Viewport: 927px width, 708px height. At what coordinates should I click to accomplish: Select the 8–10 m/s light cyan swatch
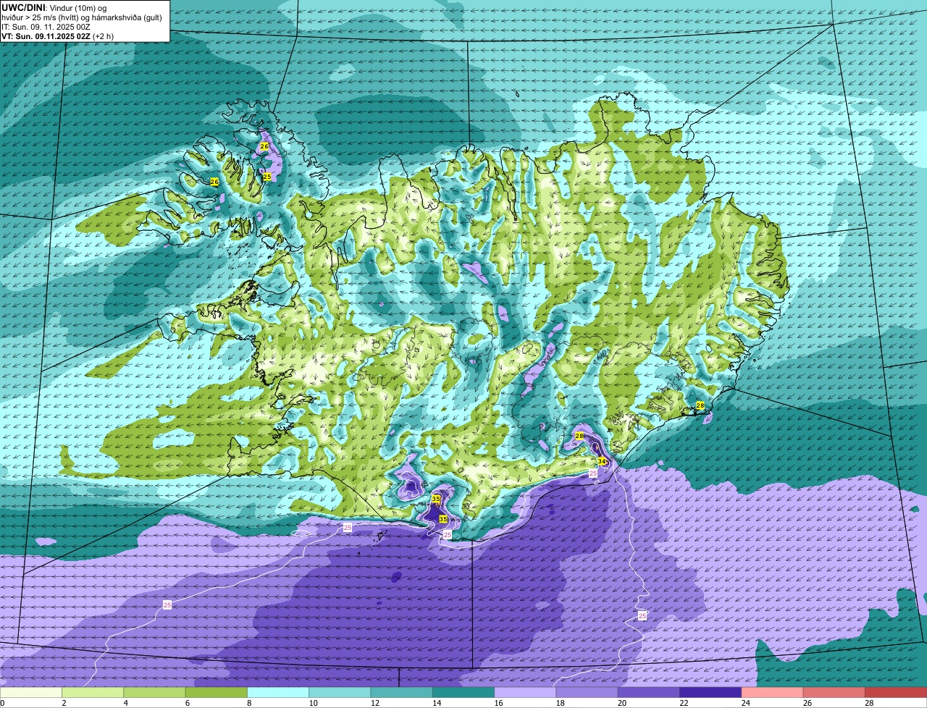278,692
